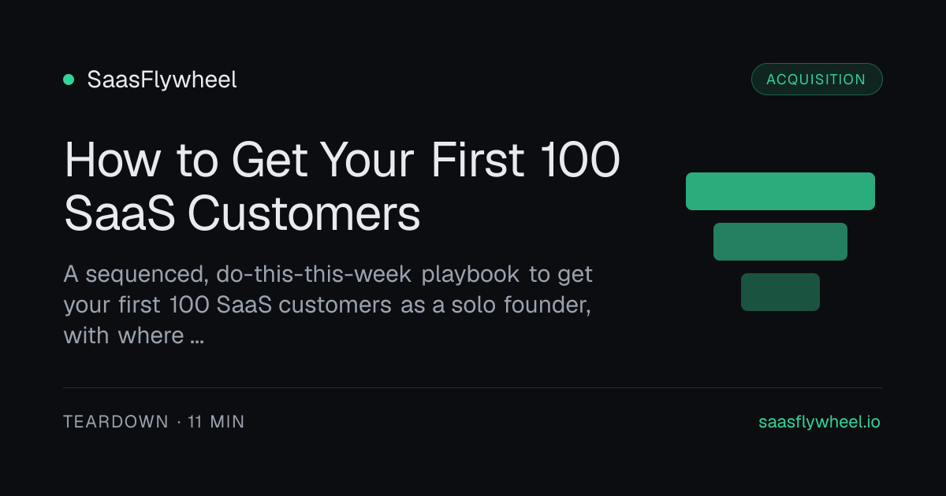Click the description's first line starting "A sequenced"

328,276
